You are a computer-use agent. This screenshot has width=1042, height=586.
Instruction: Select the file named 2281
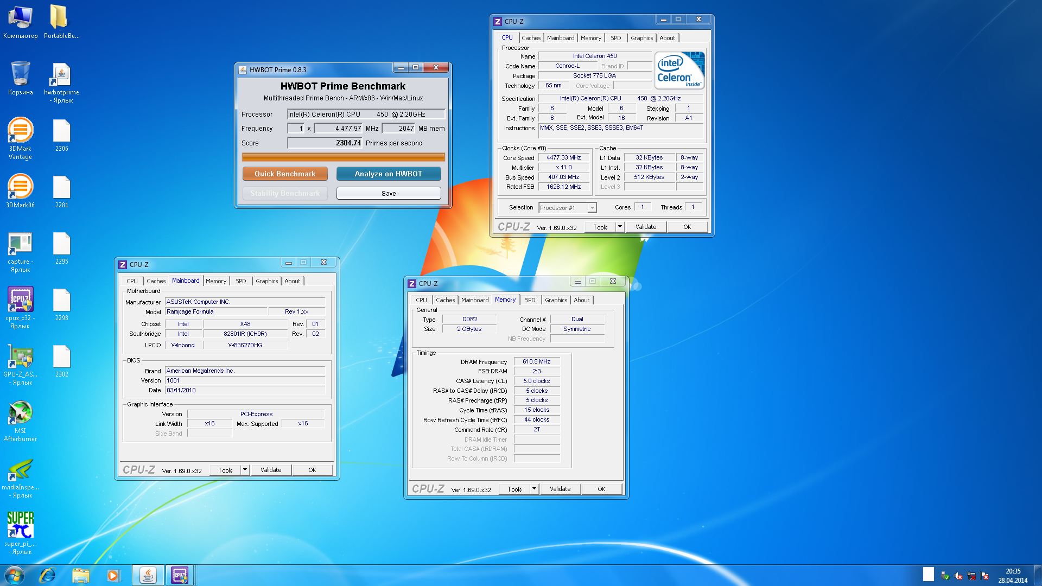(x=61, y=192)
